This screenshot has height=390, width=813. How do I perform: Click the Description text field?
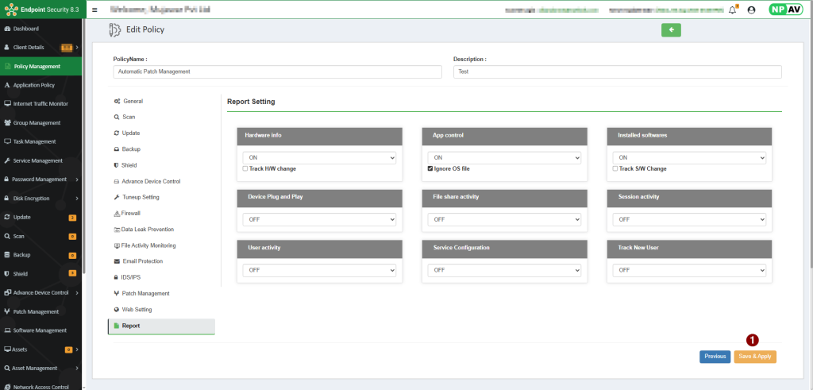click(617, 71)
